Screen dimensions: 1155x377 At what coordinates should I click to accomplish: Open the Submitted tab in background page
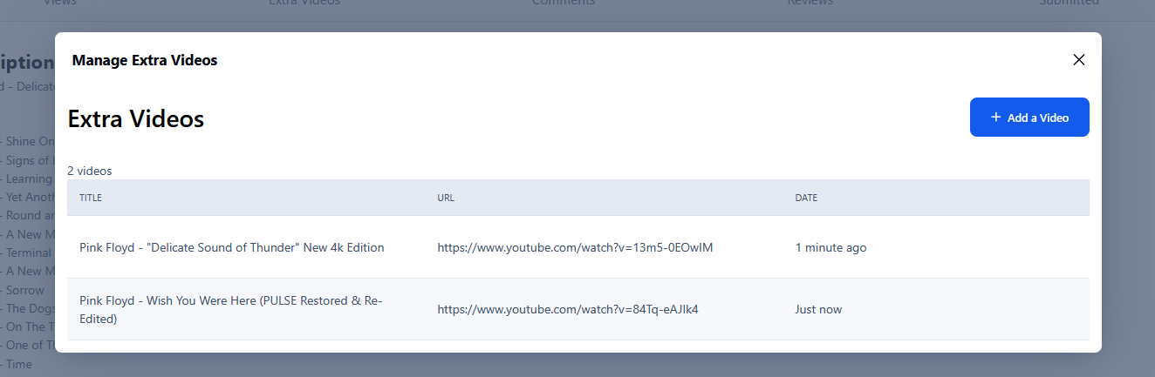point(1069,3)
